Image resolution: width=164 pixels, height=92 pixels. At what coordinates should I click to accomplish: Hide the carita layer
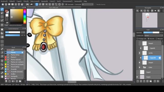coord(139,53)
